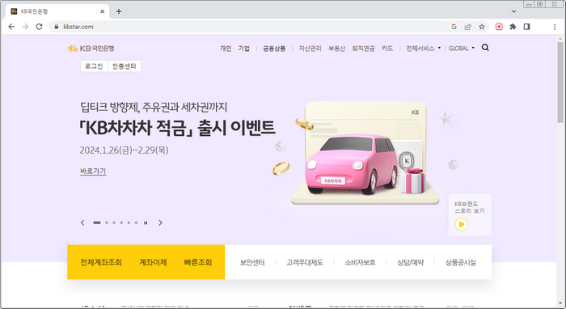This screenshot has width=566, height=309.
Task: Open the 기업 menu
Action: tap(244, 49)
